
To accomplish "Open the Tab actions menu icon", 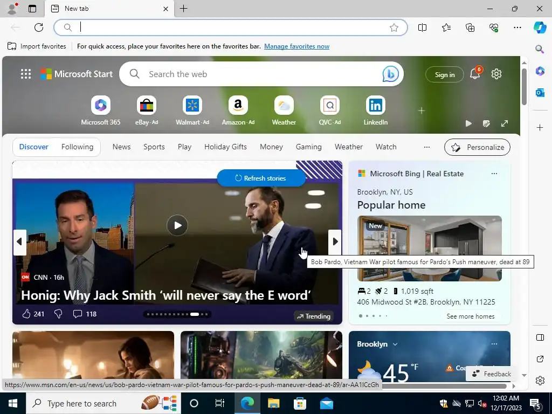I will [x=32, y=9].
